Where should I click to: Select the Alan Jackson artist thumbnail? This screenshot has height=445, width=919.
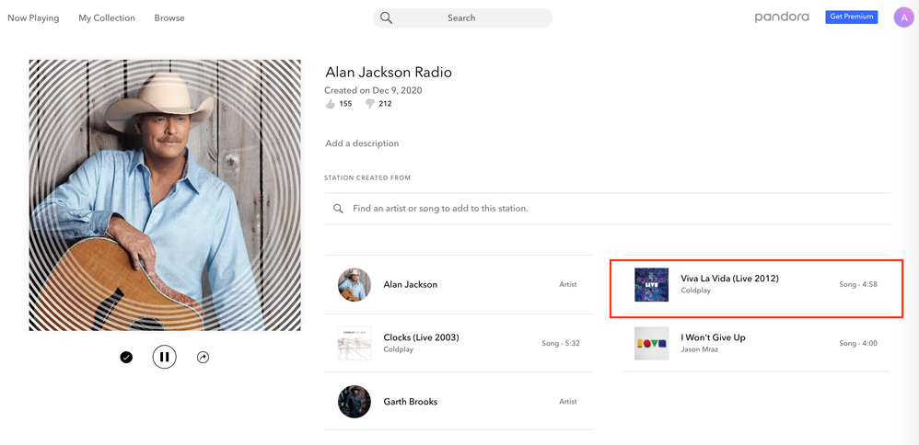point(355,285)
